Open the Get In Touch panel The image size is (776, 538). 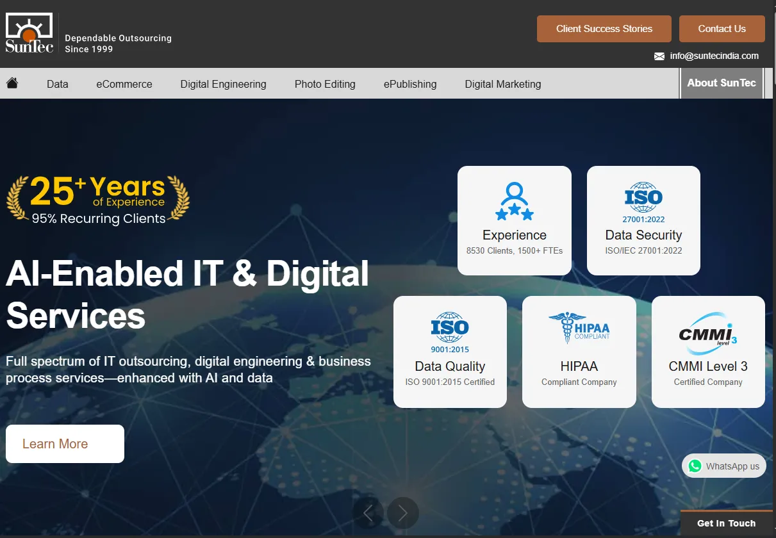(x=726, y=523)
